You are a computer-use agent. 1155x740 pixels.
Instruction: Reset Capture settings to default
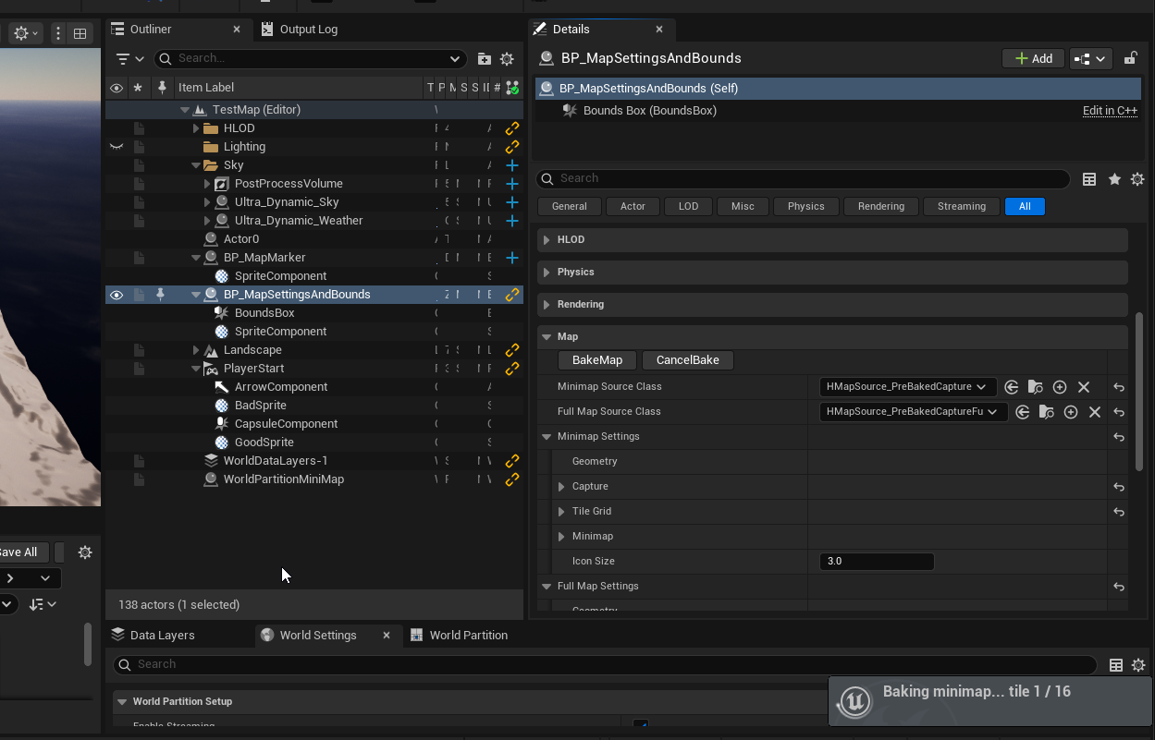[1119, 487]
